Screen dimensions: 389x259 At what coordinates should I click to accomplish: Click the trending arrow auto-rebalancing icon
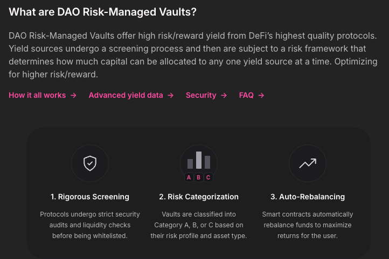pyautogui.click(x=308, y=163)
